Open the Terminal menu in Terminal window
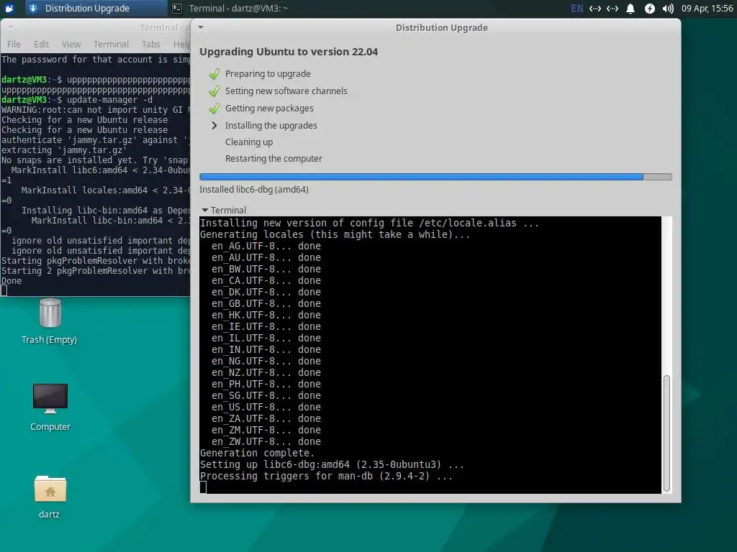This screenshot has height=552, width=737. pyautogui.click(x=111, y=44)
